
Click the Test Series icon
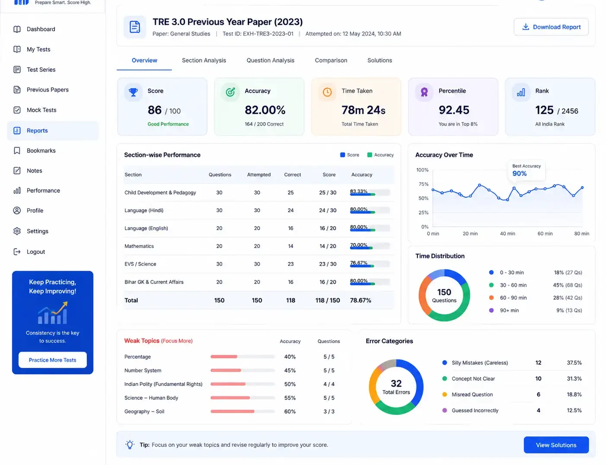coord(17,70)
